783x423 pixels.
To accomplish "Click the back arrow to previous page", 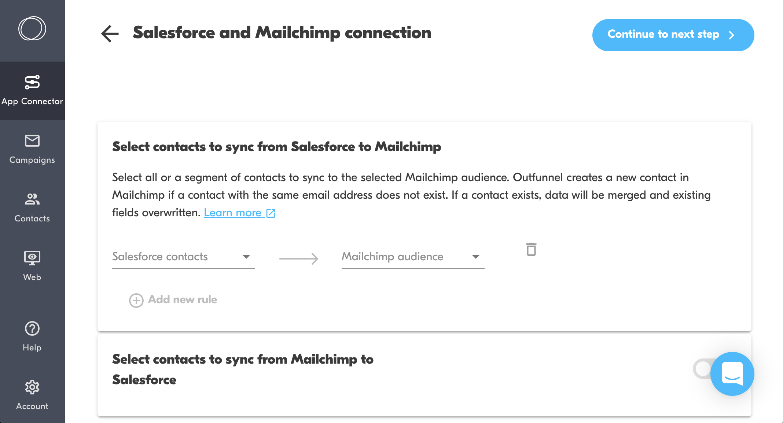I will tap(109, 34).
